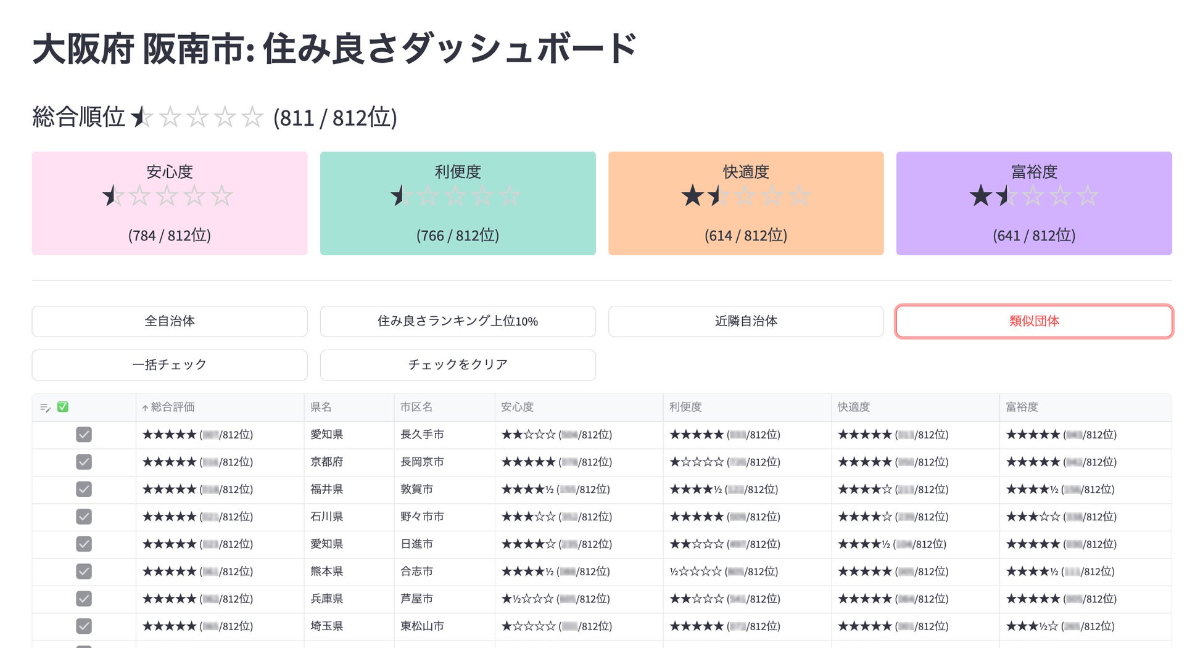Toggle checkbox for 敦賀市 row

click(84, 490)
